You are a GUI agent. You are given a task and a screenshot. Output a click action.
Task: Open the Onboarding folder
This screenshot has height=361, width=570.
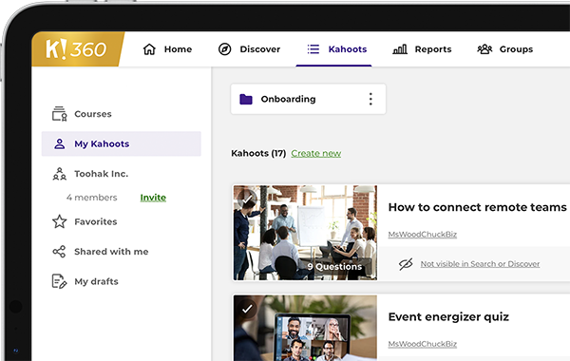pos(308,99)
